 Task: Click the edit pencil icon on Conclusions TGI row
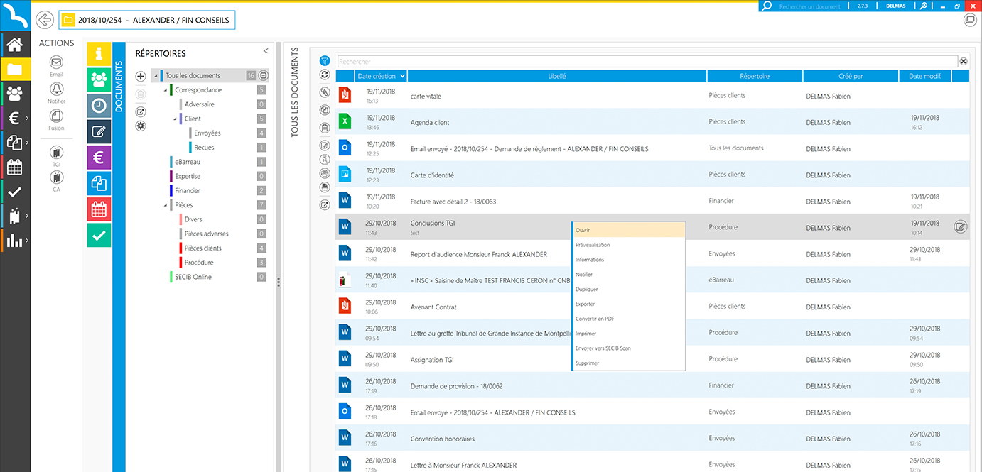tap(961, 227)
